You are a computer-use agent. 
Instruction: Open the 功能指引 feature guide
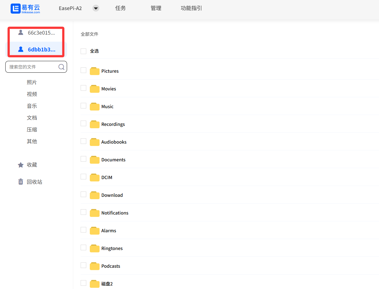[191, 8]
